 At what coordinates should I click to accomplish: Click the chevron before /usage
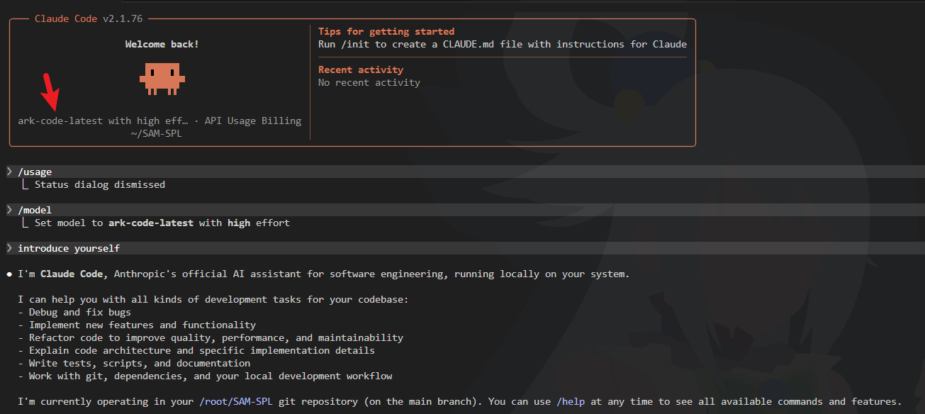tap(9, 172)
